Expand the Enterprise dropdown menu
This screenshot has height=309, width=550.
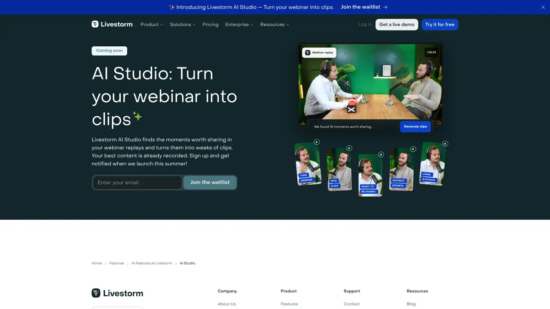coord(239,24)
